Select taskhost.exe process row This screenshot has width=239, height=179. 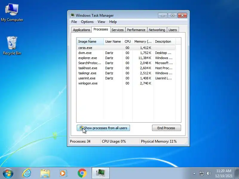pyautogui.click(x=126, y=68)
